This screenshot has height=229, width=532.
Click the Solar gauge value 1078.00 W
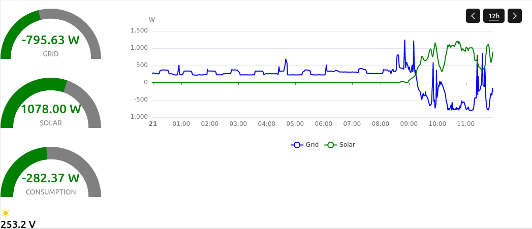tap(51, 109)
